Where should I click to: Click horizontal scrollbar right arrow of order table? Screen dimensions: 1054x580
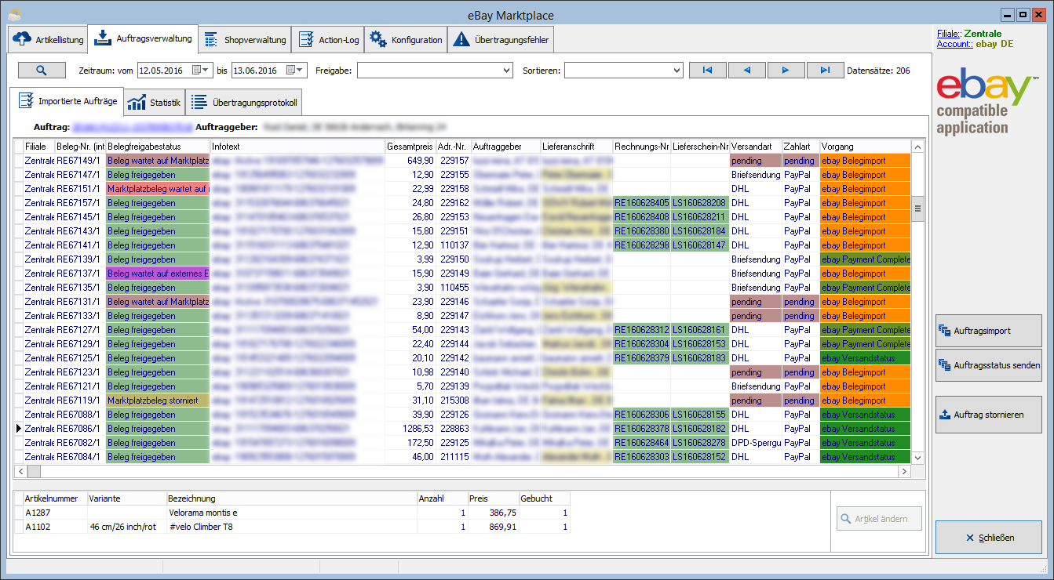pyautogui.click(x=904, y=471)
